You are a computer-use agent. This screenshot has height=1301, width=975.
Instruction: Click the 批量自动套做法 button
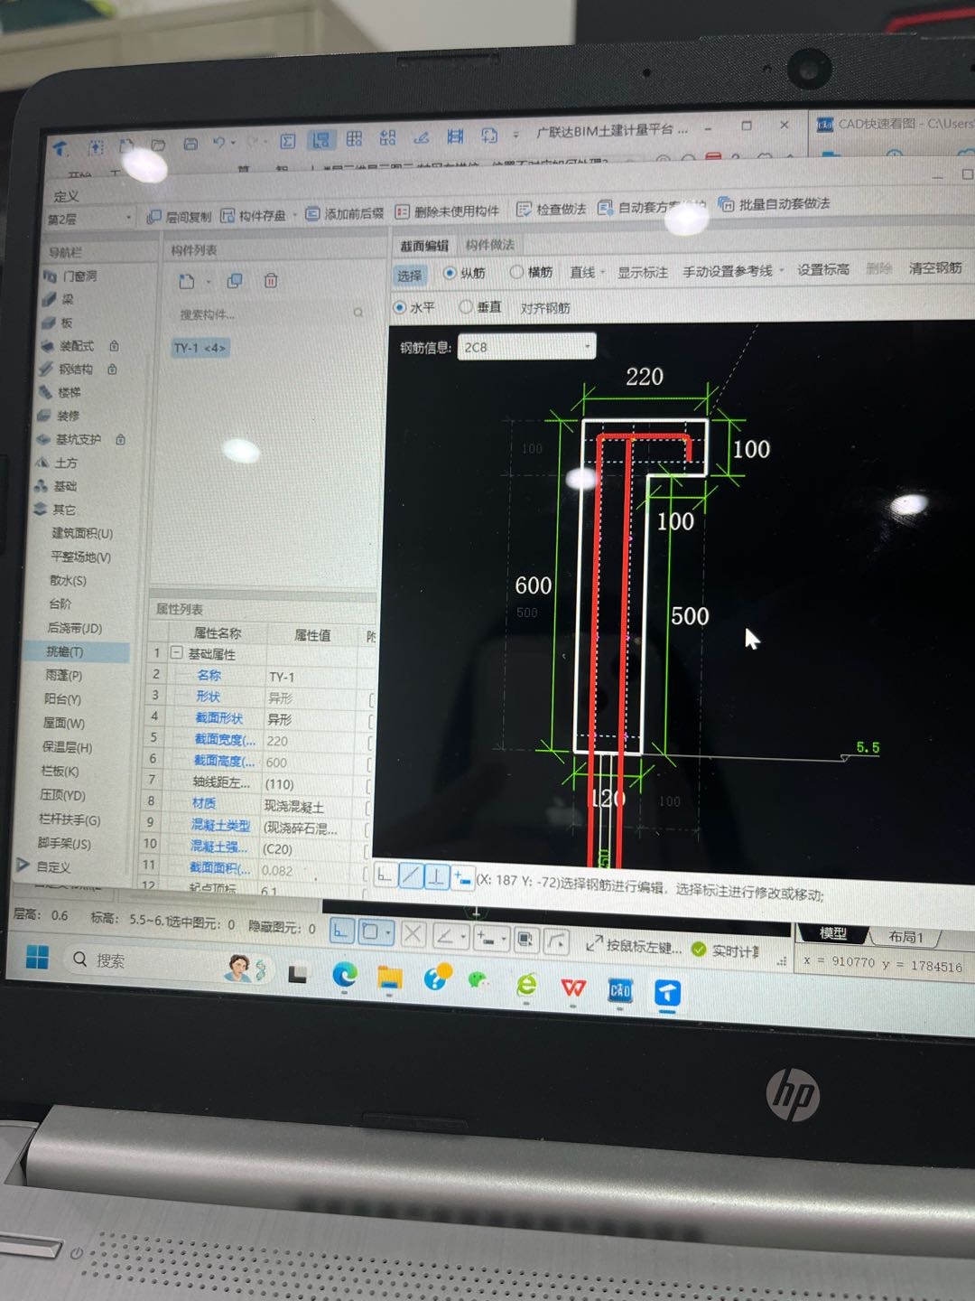click(x=774, y=204)
